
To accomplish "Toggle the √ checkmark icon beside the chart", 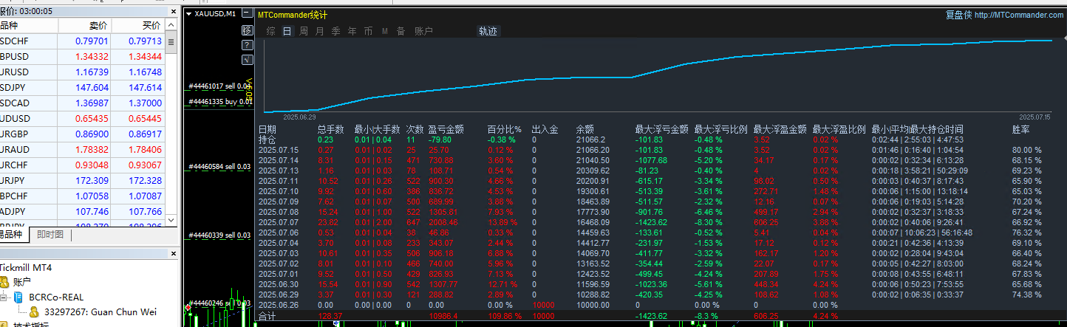I will (x=248, y=60).
